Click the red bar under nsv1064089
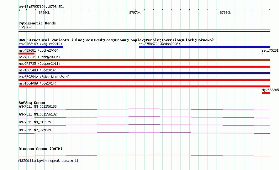279x170 pixels. pos(144,86)
